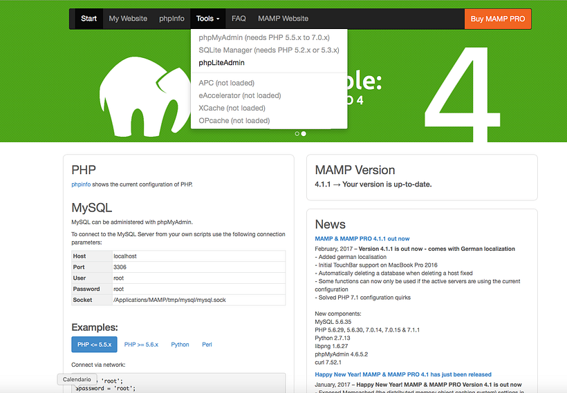Click the Calendario tooltip label
The width and height of the screenshot is (567, 393).
pyautogui.click(x=77, y=379)
